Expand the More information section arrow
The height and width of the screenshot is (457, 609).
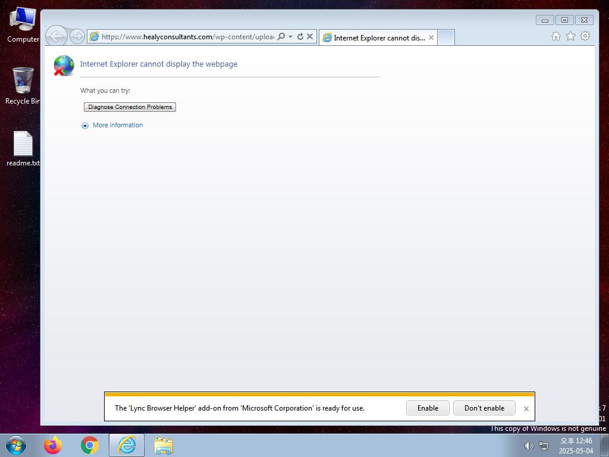84,126
